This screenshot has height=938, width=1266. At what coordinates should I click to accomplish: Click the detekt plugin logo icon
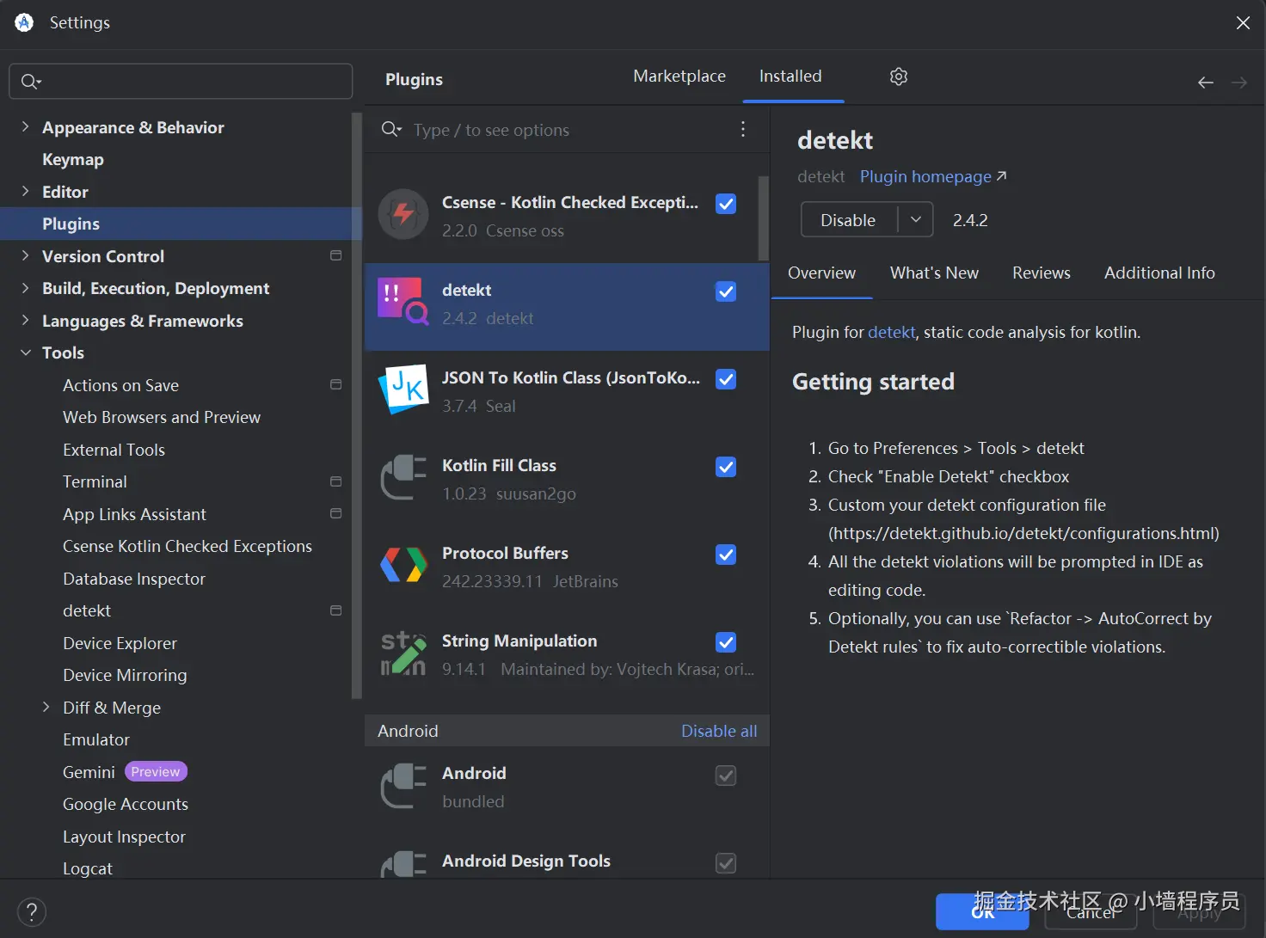coord(403,301)
